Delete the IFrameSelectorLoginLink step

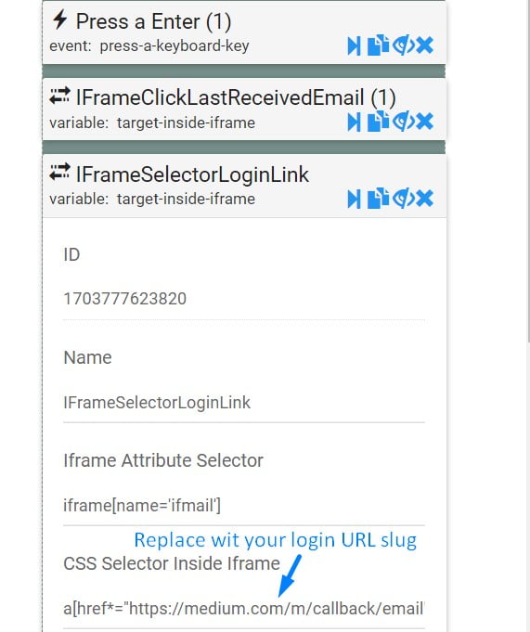(425, 199)
